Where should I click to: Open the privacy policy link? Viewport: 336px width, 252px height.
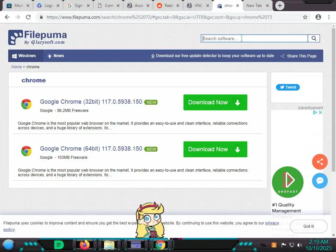pos(272,223)
